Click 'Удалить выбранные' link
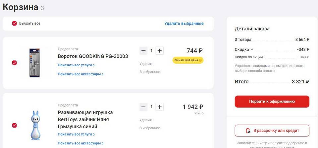This screenshot has width=318, height=148. 184,23
